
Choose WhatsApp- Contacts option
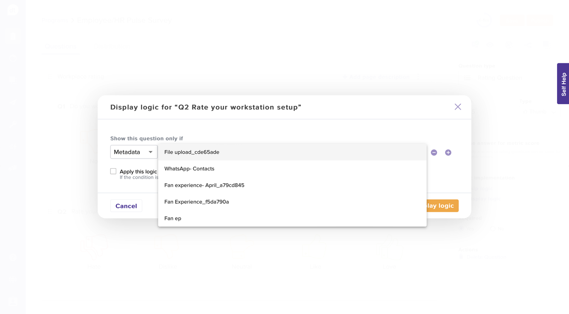(189, 169)
